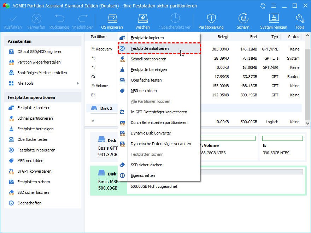Click the Bootfähiges Medium erstellen icon
This screenshot has height=233, width=311.
[x=11, y=73]
